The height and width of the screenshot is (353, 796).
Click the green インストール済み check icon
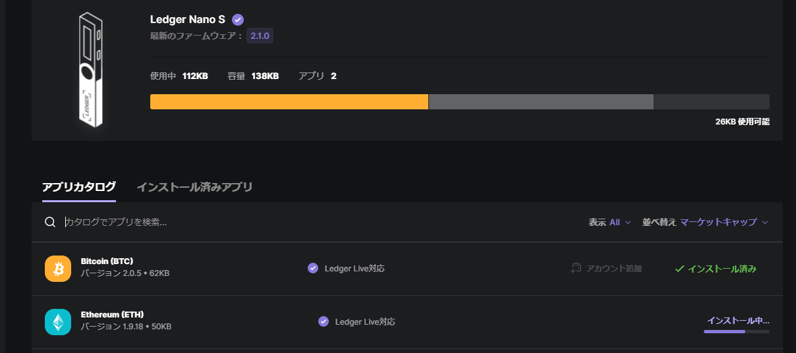point(679,269)
